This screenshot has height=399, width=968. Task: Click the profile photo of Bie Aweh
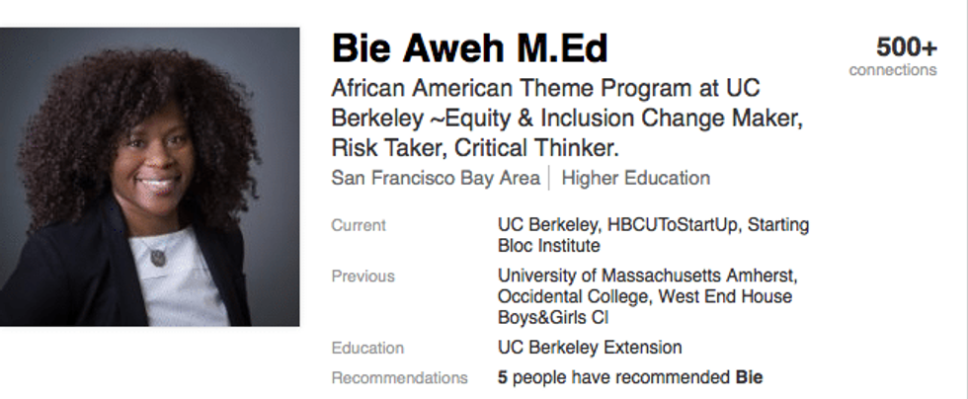[150, 177]
